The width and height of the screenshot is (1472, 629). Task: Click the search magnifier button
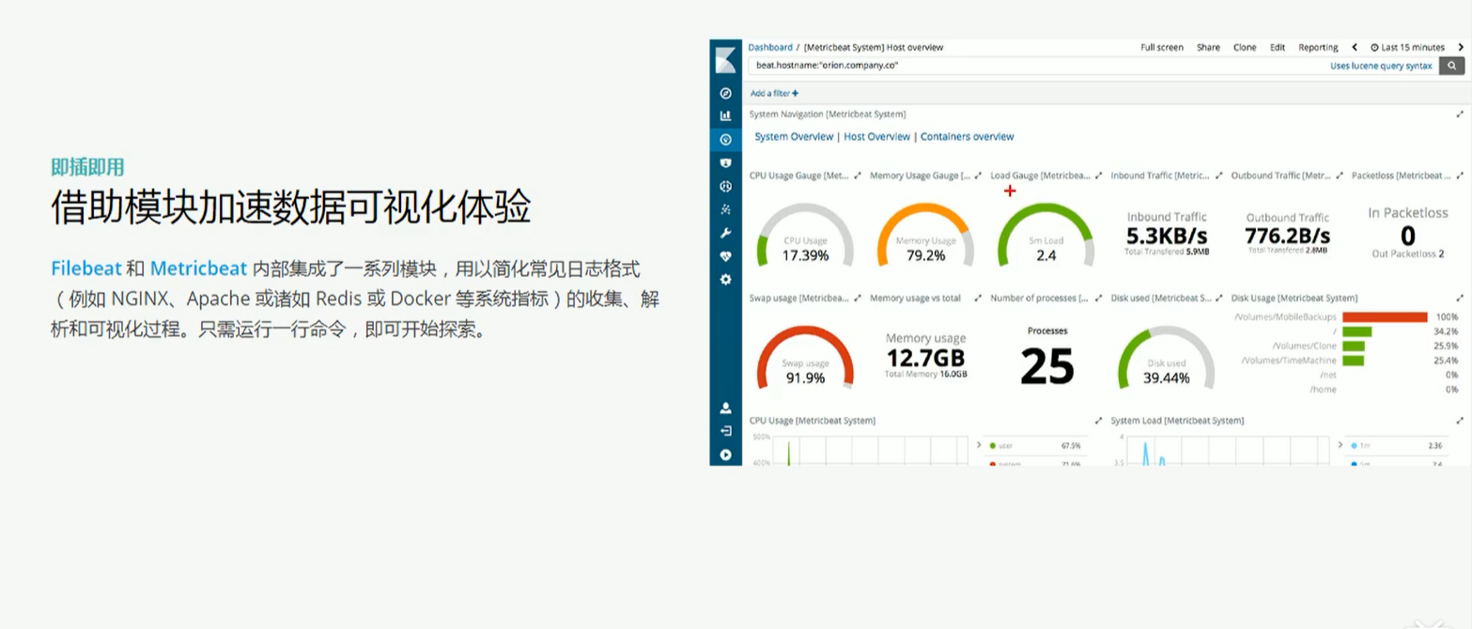[1451, 66]
